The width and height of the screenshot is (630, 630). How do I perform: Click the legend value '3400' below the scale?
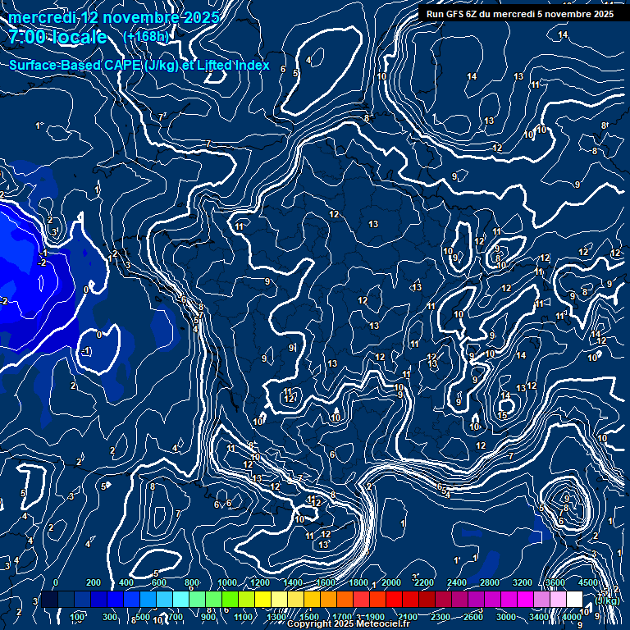539,617
